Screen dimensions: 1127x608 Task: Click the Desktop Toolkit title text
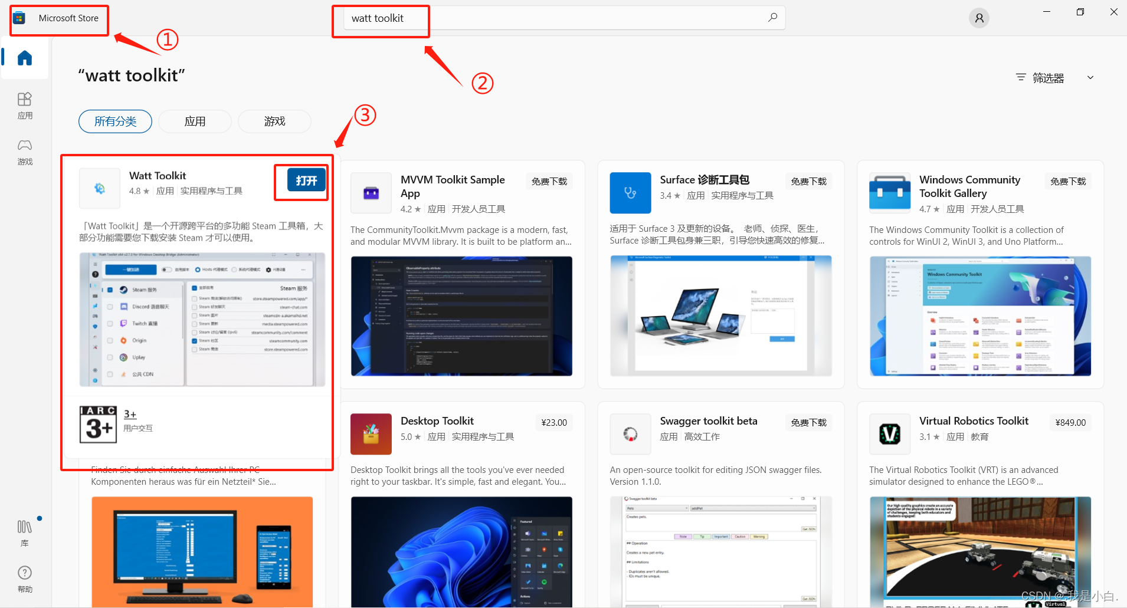(437, 421)
